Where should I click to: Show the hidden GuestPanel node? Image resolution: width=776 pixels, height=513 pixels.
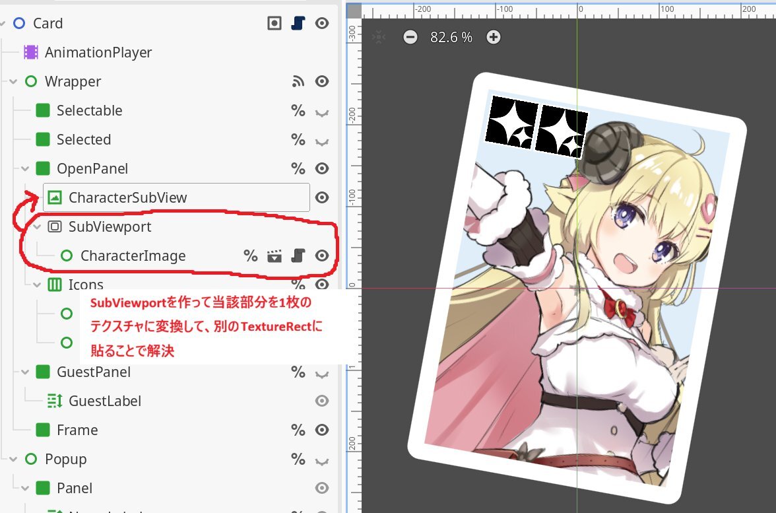[322, 374]
